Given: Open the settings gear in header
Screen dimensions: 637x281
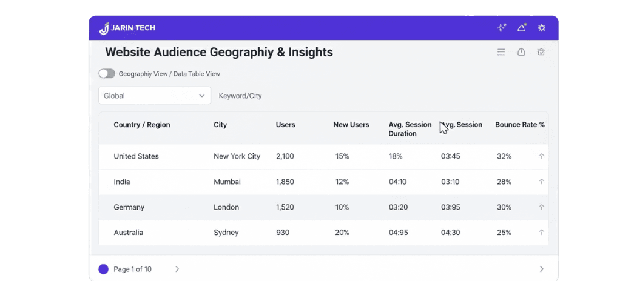Looking at the screenshot, I should pos(542,28).
